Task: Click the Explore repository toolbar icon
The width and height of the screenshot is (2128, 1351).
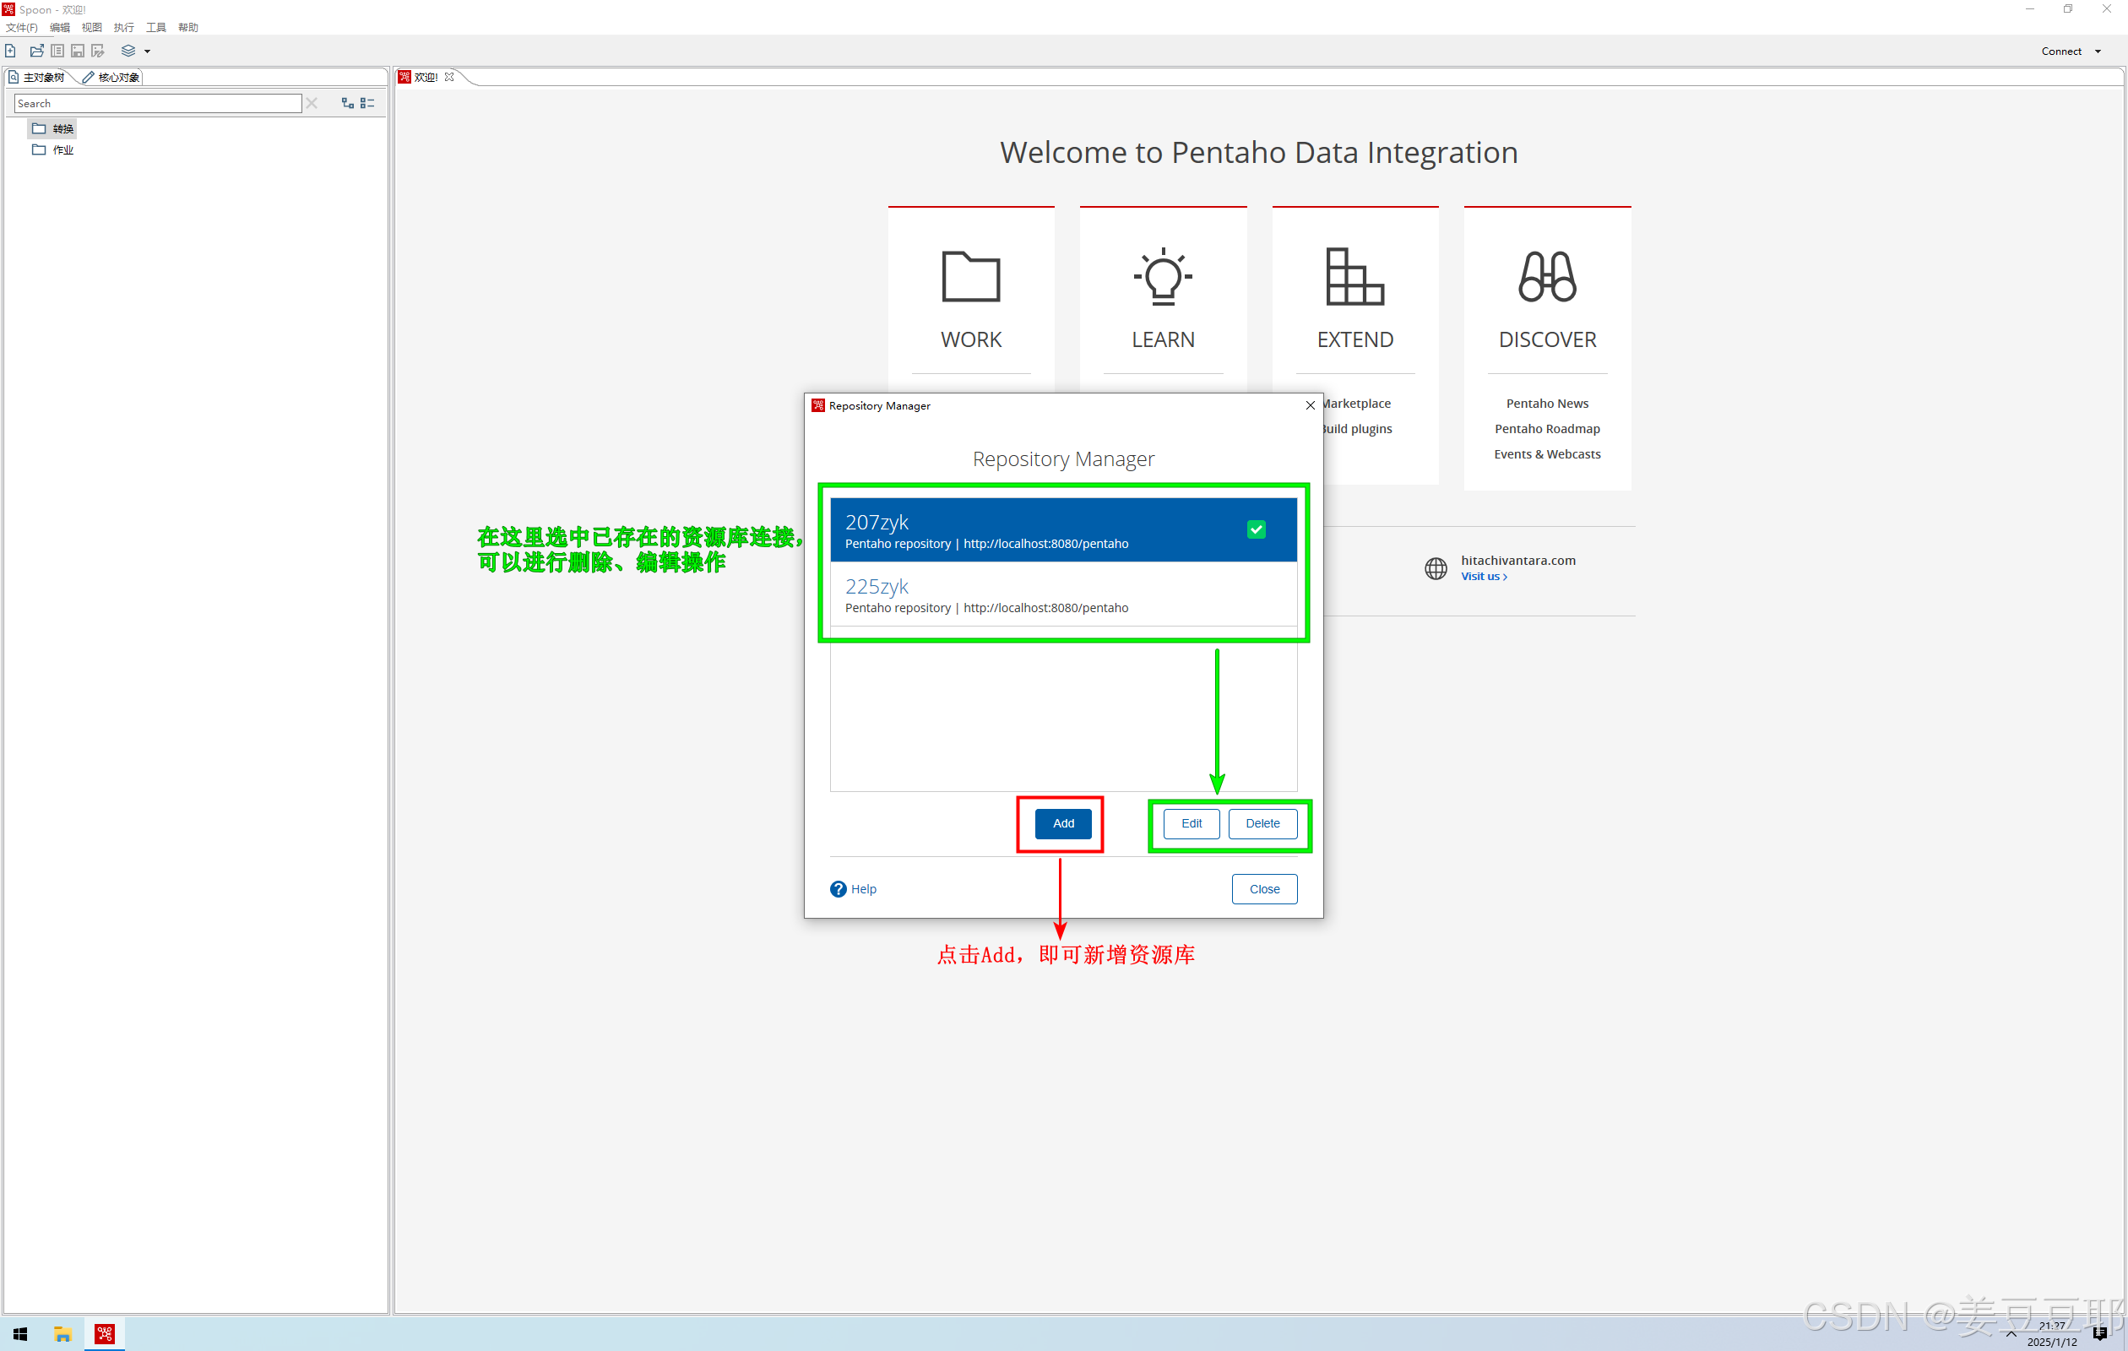Action: [x=57, y=52]
